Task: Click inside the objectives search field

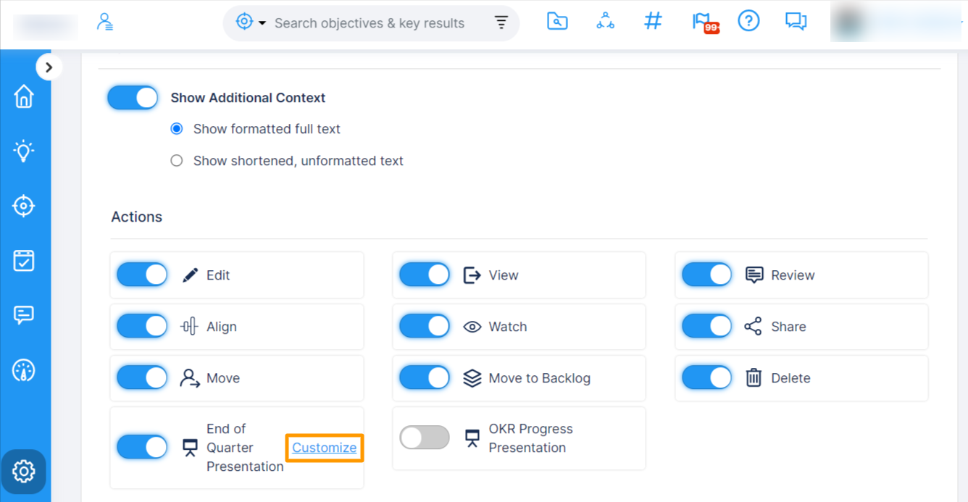Action: (x=370, y=22)
